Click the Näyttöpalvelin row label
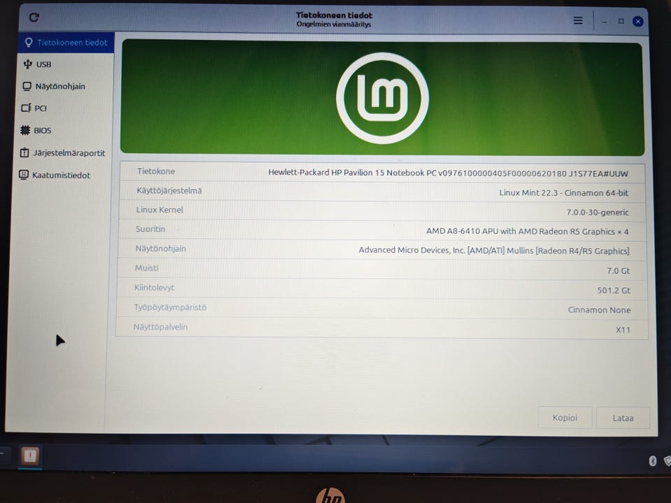 160,327
